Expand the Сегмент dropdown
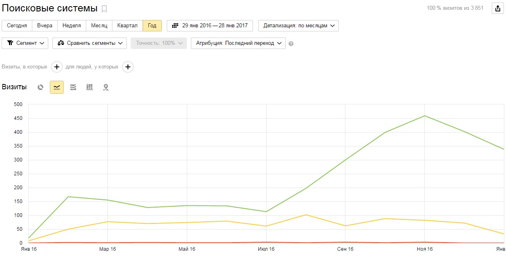The width and height of the screenshot is (506, 263). (x=25, y=43)
